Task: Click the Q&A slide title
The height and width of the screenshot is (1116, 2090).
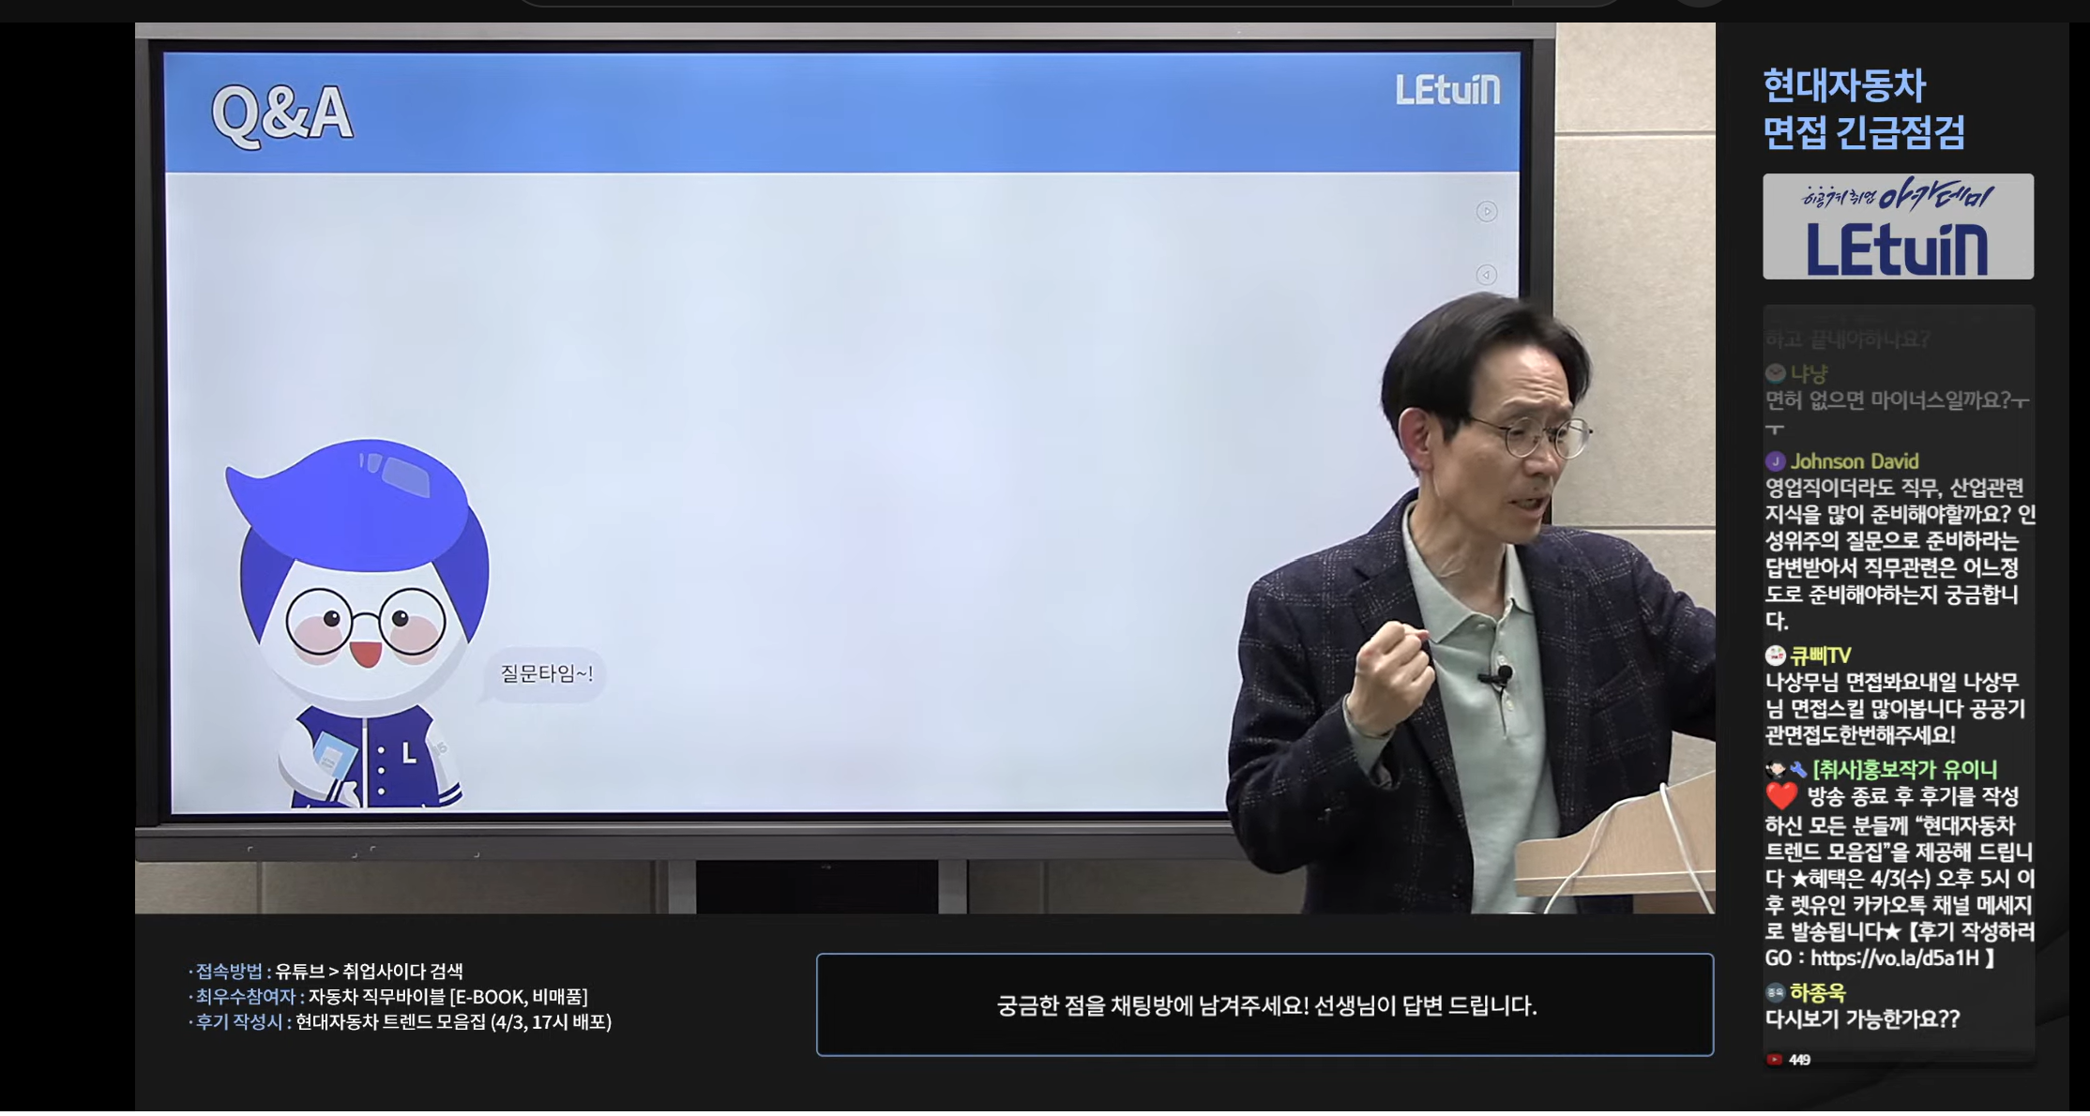Action: point(282,115)
